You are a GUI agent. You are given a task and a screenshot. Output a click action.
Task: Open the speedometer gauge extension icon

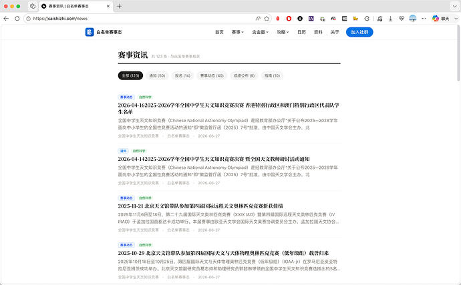[333, 19]
